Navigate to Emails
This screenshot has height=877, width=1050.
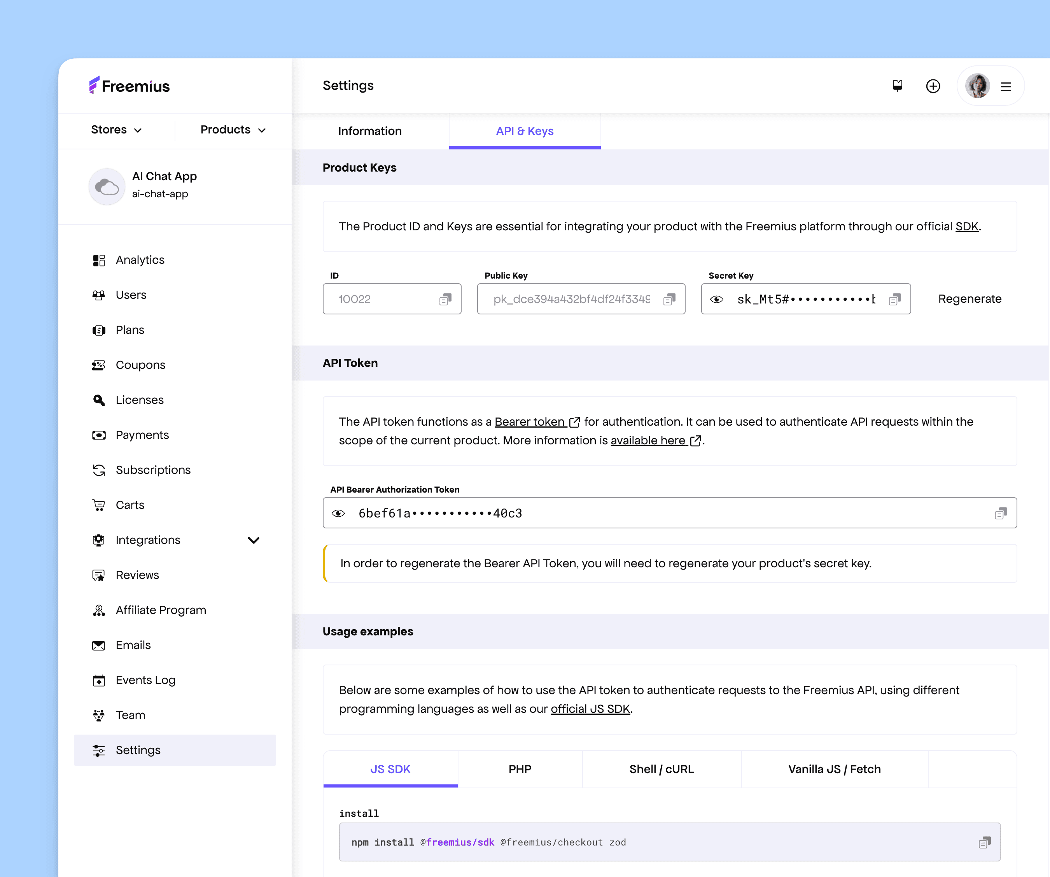[175, 645]
